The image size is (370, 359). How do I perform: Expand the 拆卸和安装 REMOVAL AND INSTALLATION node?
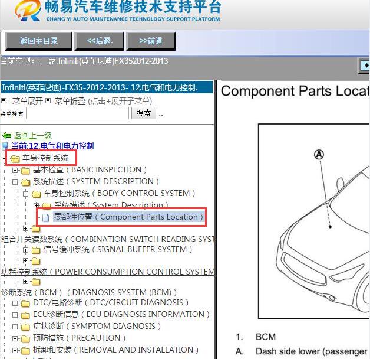[x=15, y=351]
